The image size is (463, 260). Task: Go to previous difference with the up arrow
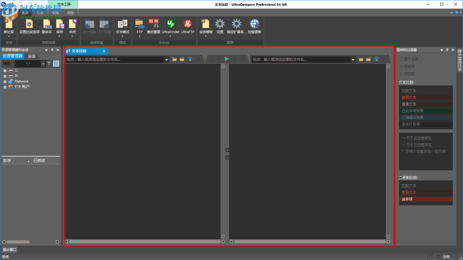click(219, 59)
